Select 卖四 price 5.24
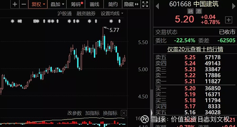The height and width of the screenshot is (127, 237). coord(190,63)
